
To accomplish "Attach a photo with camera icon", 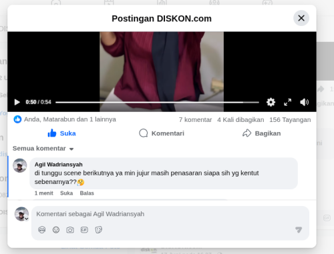I will click(70, 230).
